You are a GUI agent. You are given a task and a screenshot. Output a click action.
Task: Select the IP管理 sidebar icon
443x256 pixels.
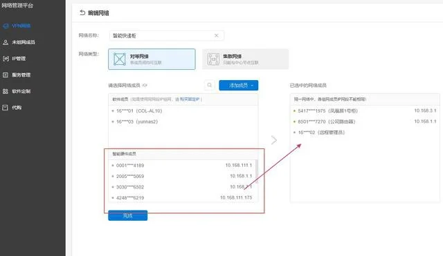tap(6, 59)
